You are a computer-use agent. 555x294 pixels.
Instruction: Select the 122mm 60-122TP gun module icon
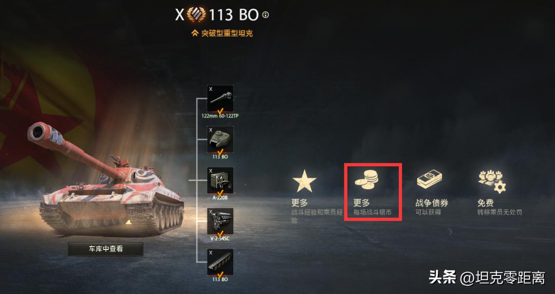coord(220,99)
